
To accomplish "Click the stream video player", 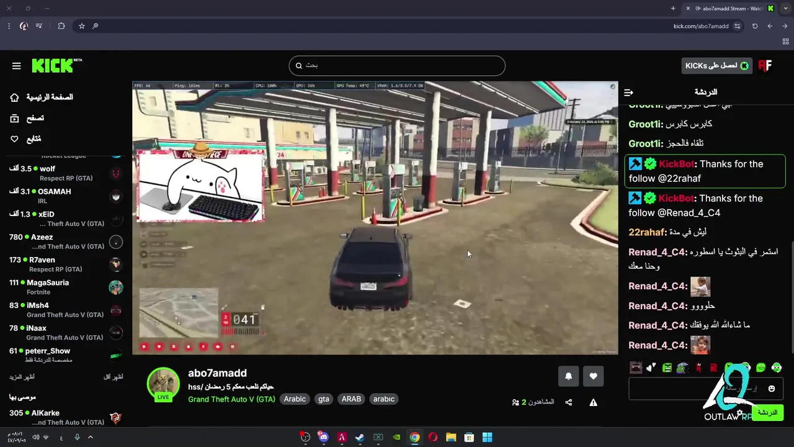I will [375, 218].
